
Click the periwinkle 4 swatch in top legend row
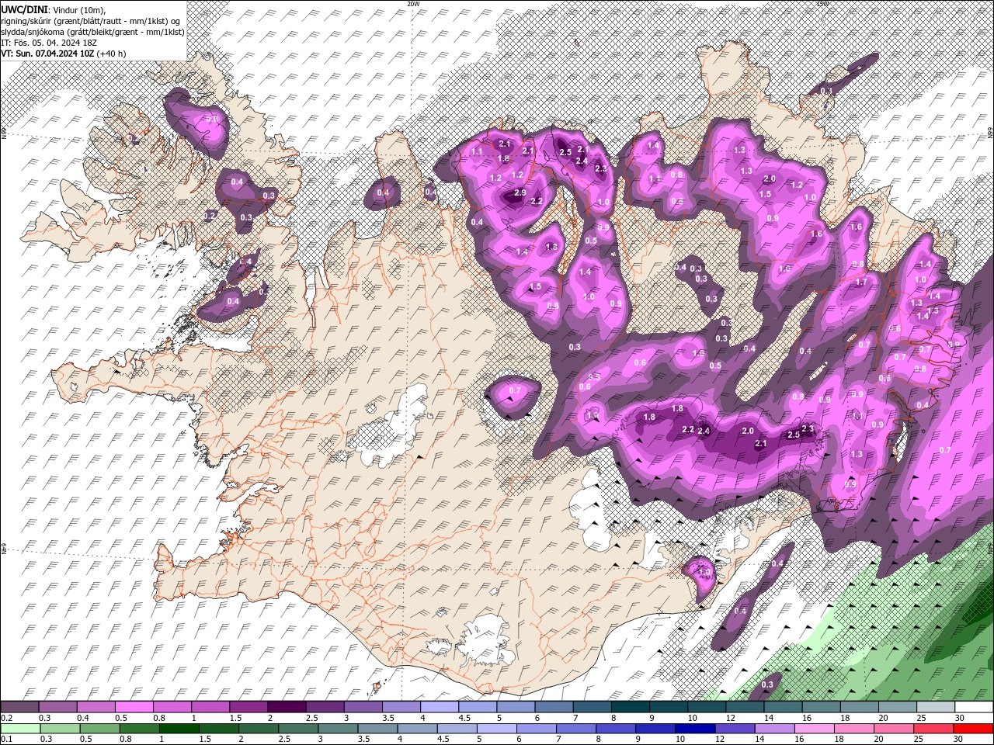(440, 707)
